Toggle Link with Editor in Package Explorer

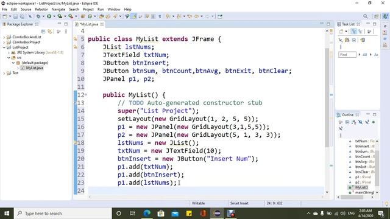click(50, 32)
